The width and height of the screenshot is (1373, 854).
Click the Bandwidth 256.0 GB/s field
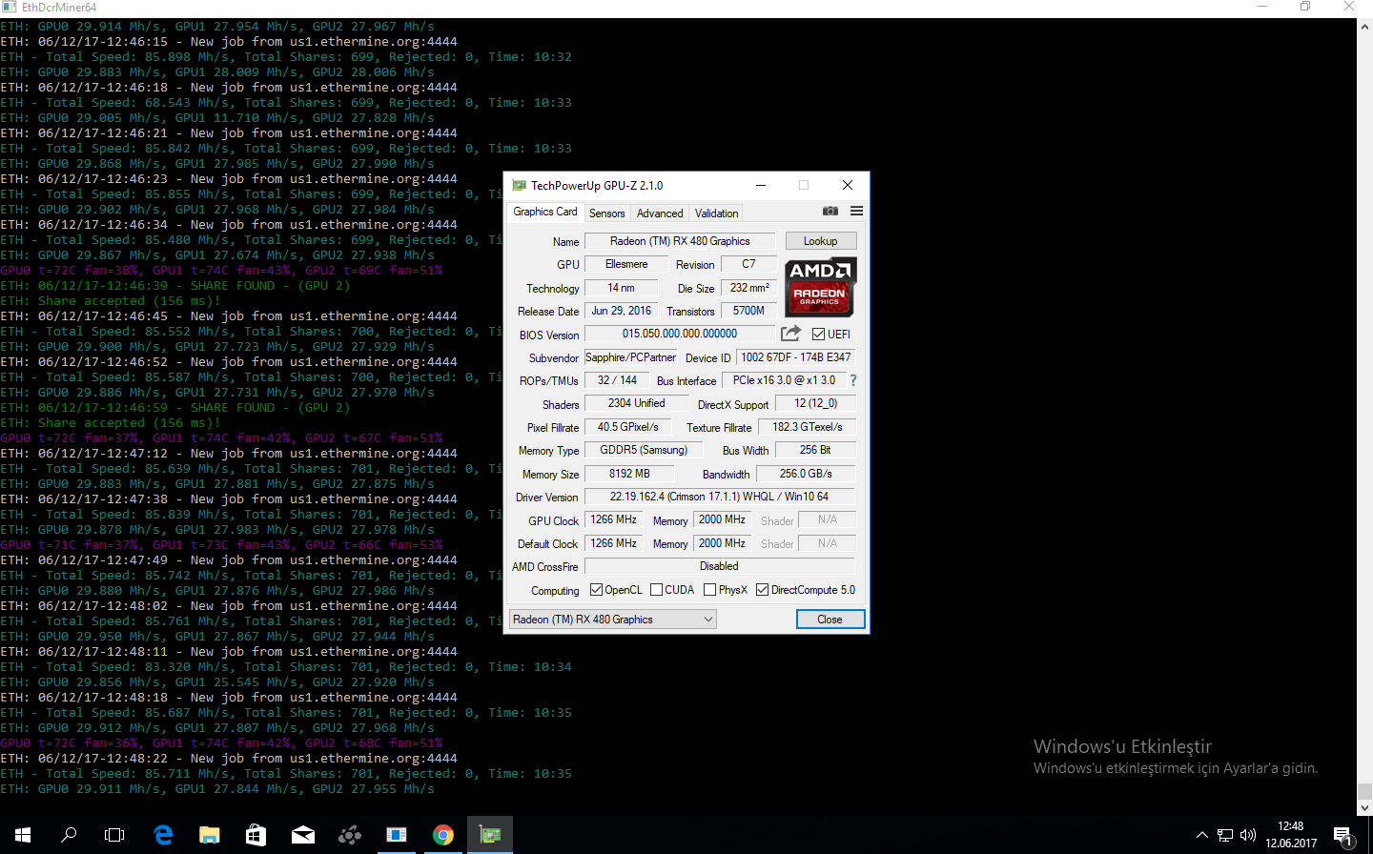tap(806, 474)
